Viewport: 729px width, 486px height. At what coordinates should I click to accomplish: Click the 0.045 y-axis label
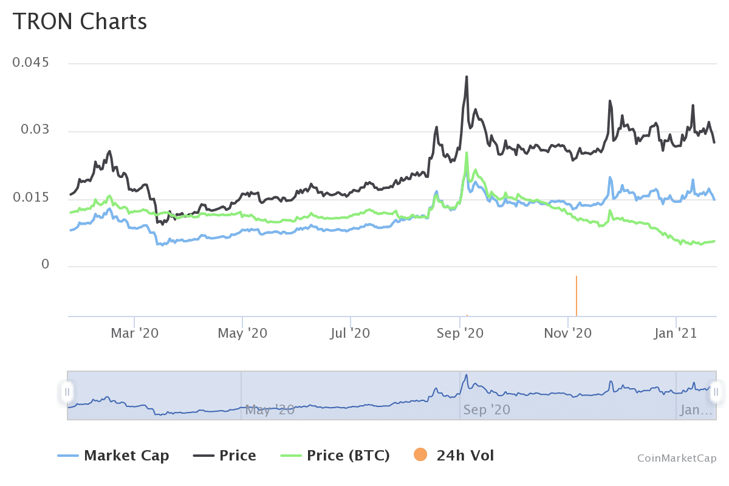30,63
